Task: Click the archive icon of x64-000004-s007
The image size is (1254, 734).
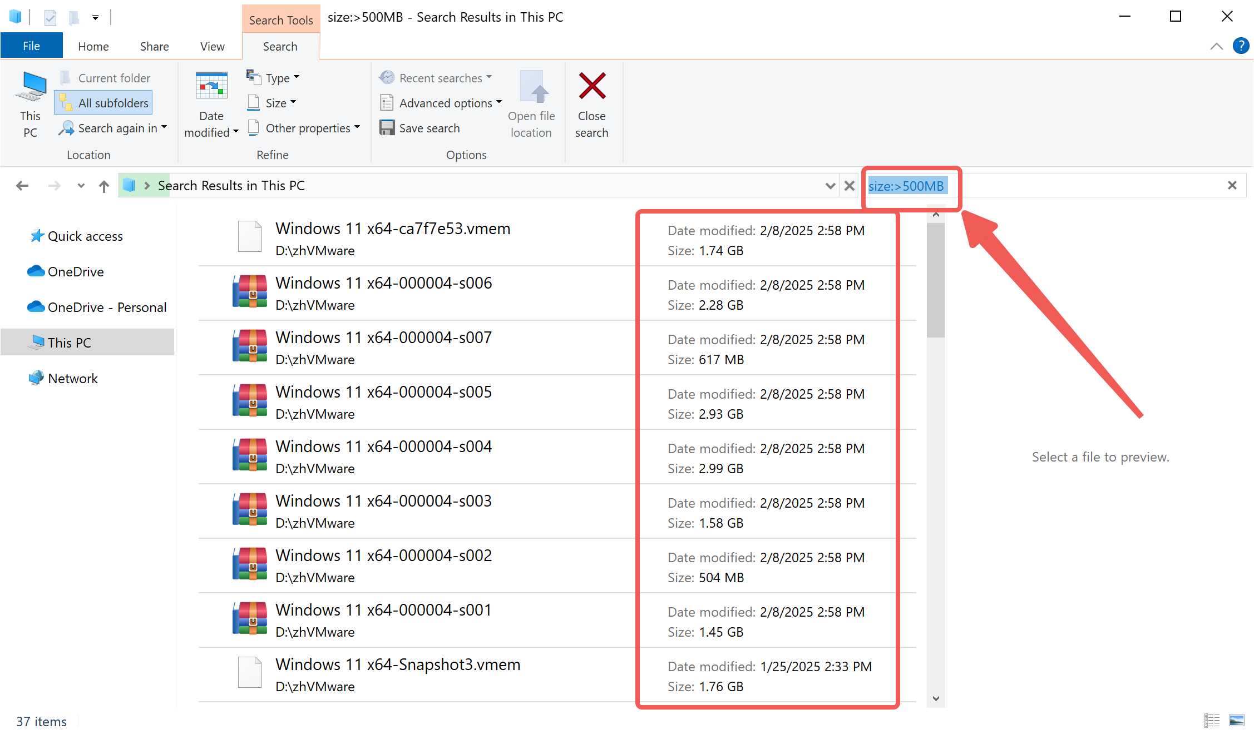Action: point(250,345)
